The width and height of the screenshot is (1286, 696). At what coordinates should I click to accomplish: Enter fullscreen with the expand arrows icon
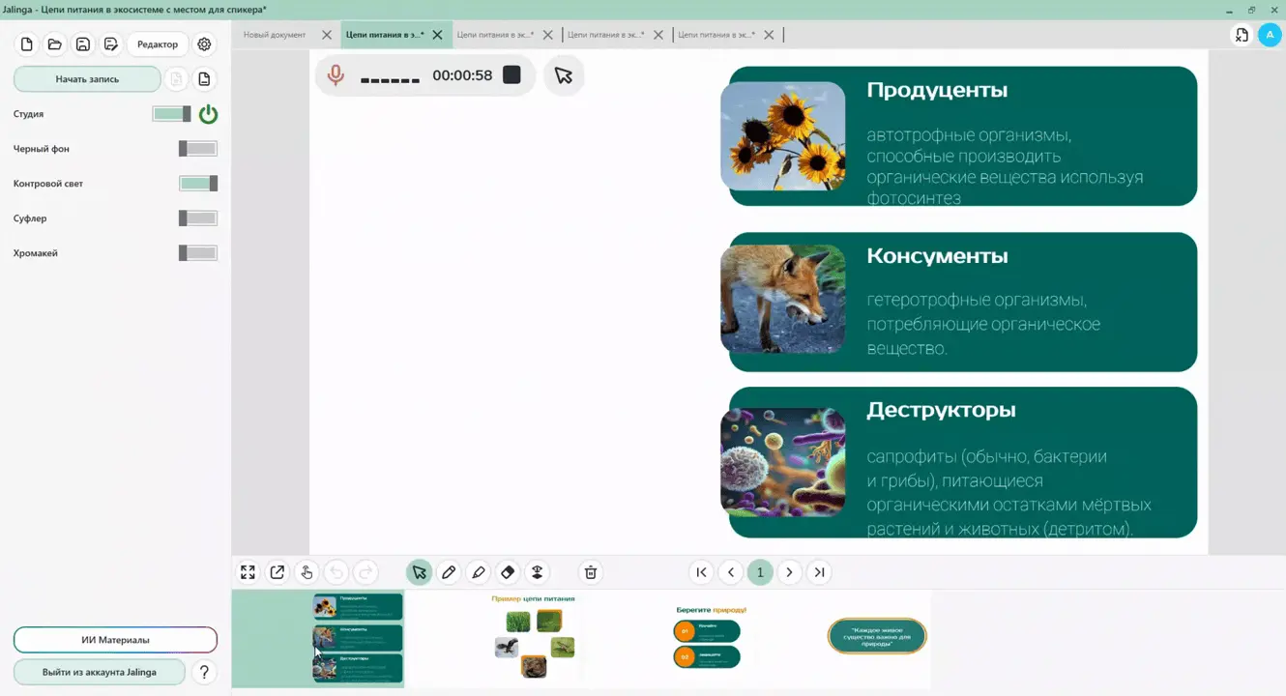248,572
